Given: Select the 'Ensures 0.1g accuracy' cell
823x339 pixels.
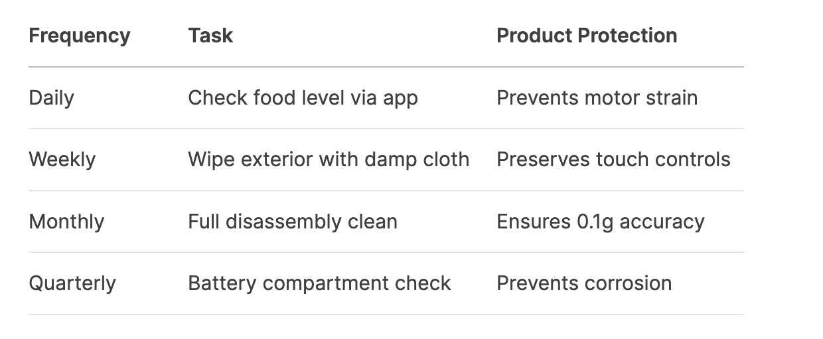Looking at the screenshot, I should [600, 221].
